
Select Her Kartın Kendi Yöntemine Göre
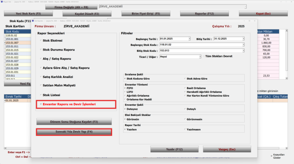click(207, 95)
